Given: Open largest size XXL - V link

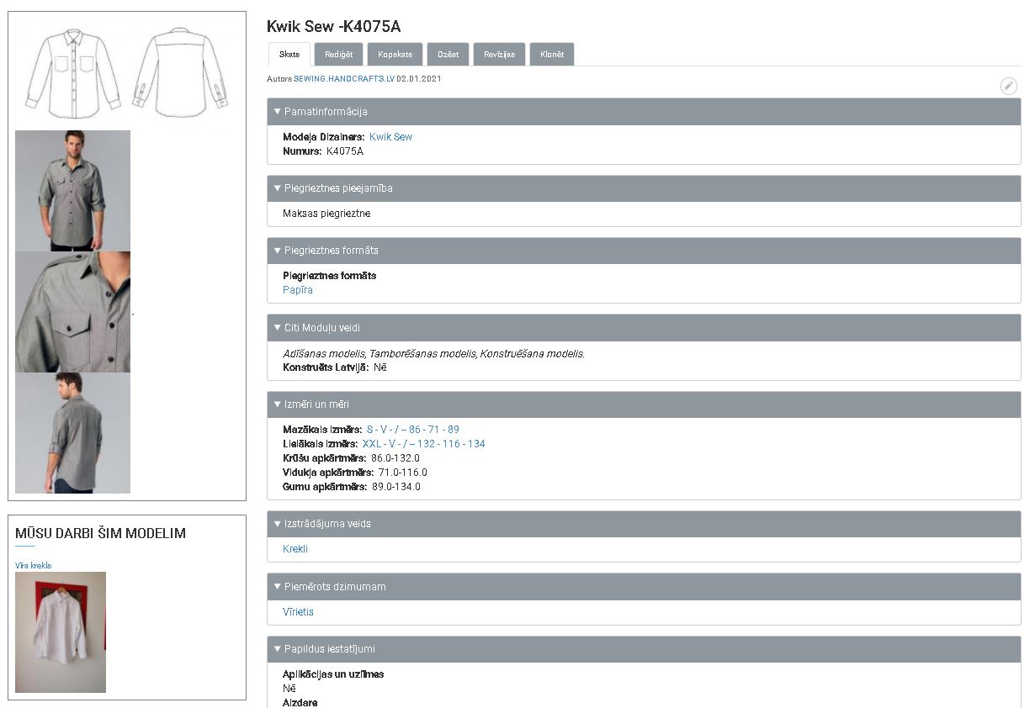Looking at the screenshot, I should point(424,444).
